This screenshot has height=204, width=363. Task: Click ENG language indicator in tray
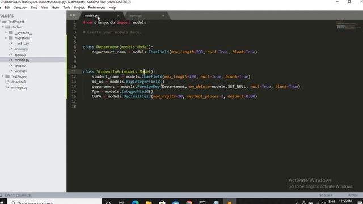pyautogui.click(x=331, y=202)
